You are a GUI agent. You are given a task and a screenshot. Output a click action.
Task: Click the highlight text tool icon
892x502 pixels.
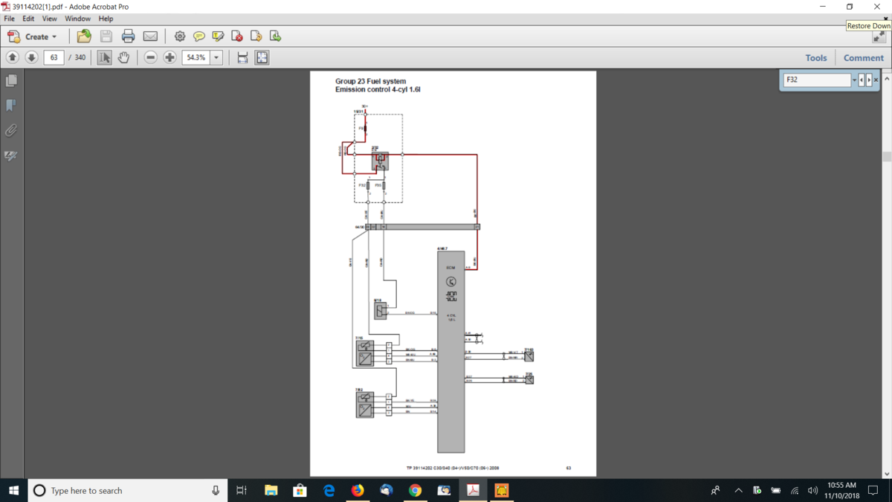[218, 36]
